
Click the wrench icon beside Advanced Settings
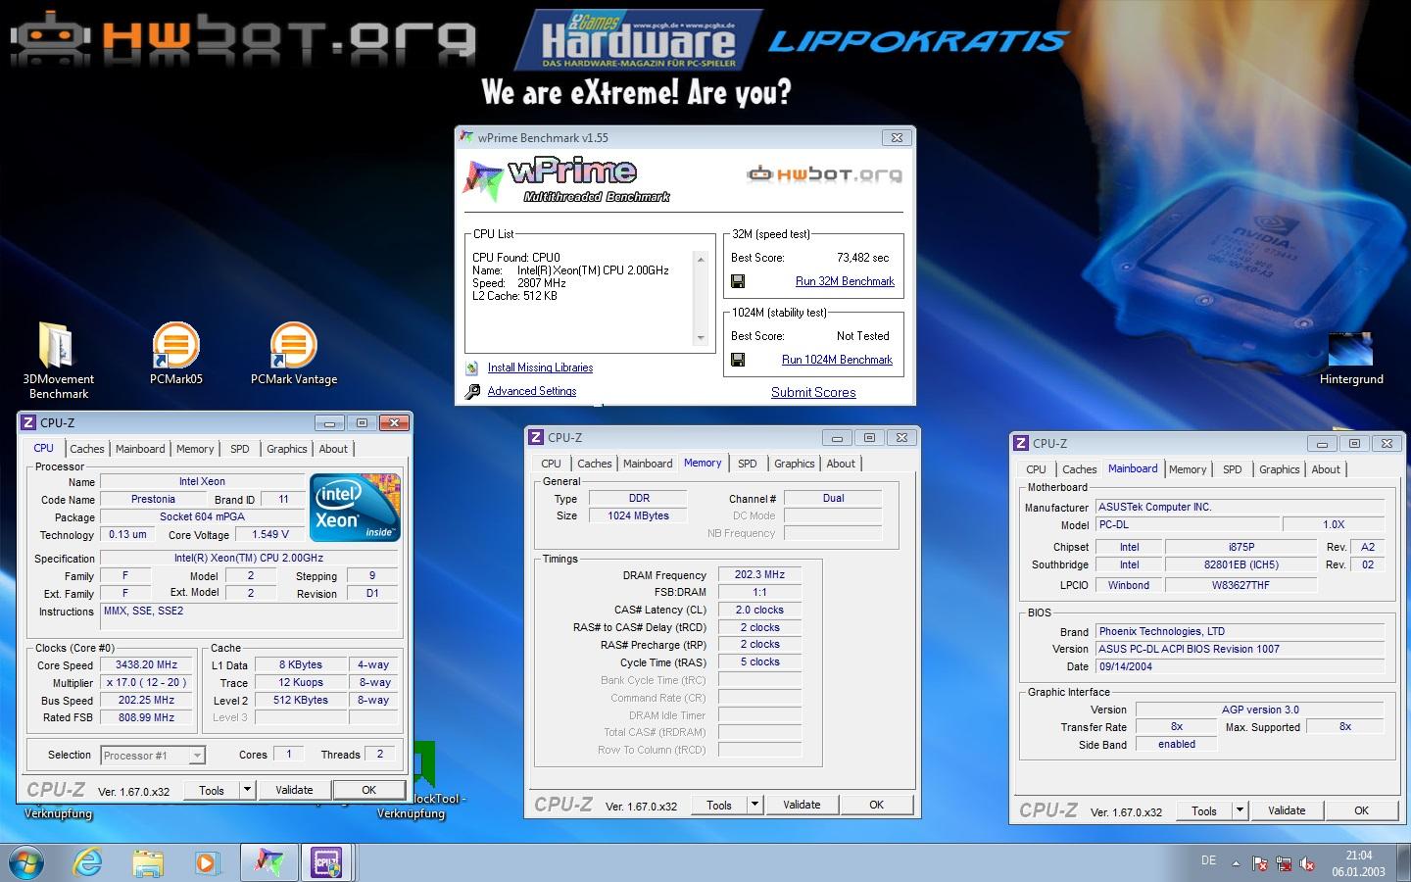472,391
